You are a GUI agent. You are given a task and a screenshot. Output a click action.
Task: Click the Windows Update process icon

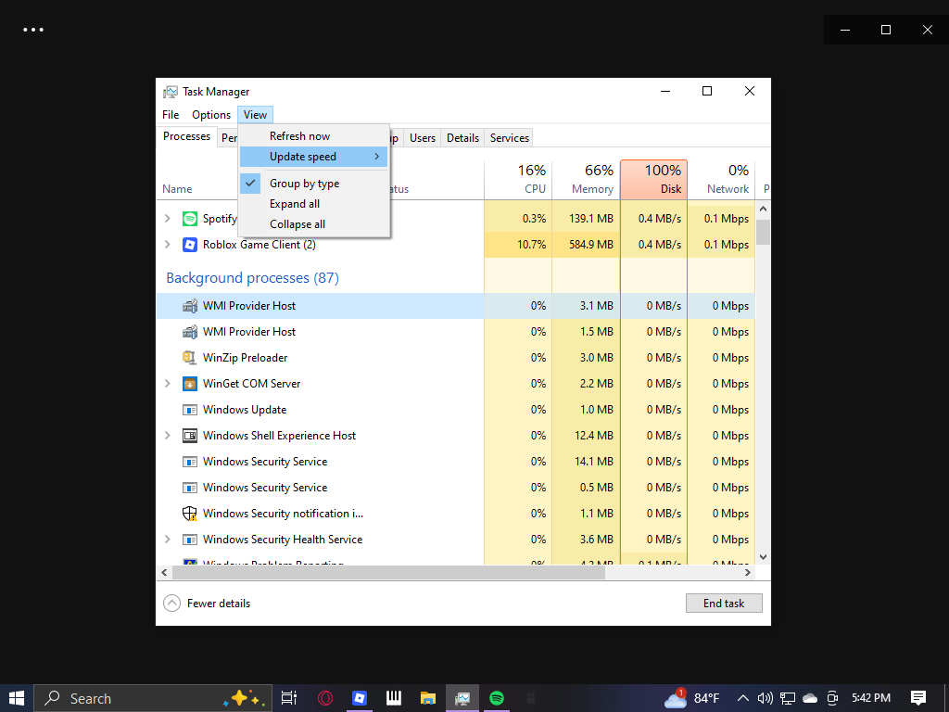click(190, 410)
